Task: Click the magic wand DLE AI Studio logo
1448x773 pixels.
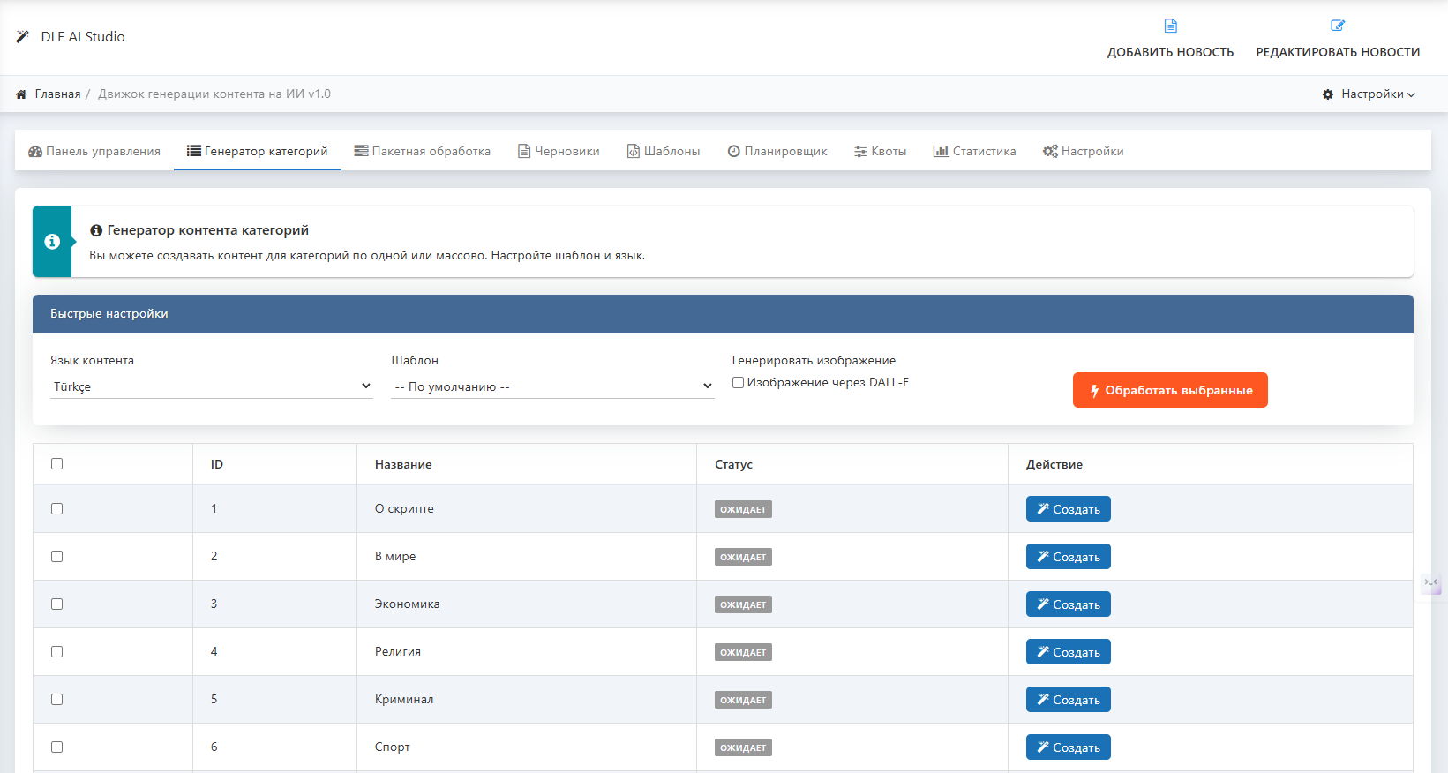Action: [x=22, y=37]
